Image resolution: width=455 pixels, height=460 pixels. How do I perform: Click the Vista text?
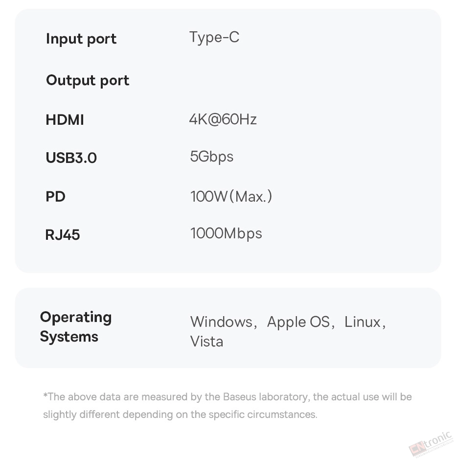(206, 342)
